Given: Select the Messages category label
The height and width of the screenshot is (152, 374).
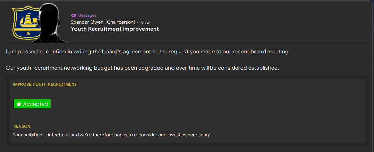Looking at the screenshot, I should pyautogui.click(x=87, y=15).
